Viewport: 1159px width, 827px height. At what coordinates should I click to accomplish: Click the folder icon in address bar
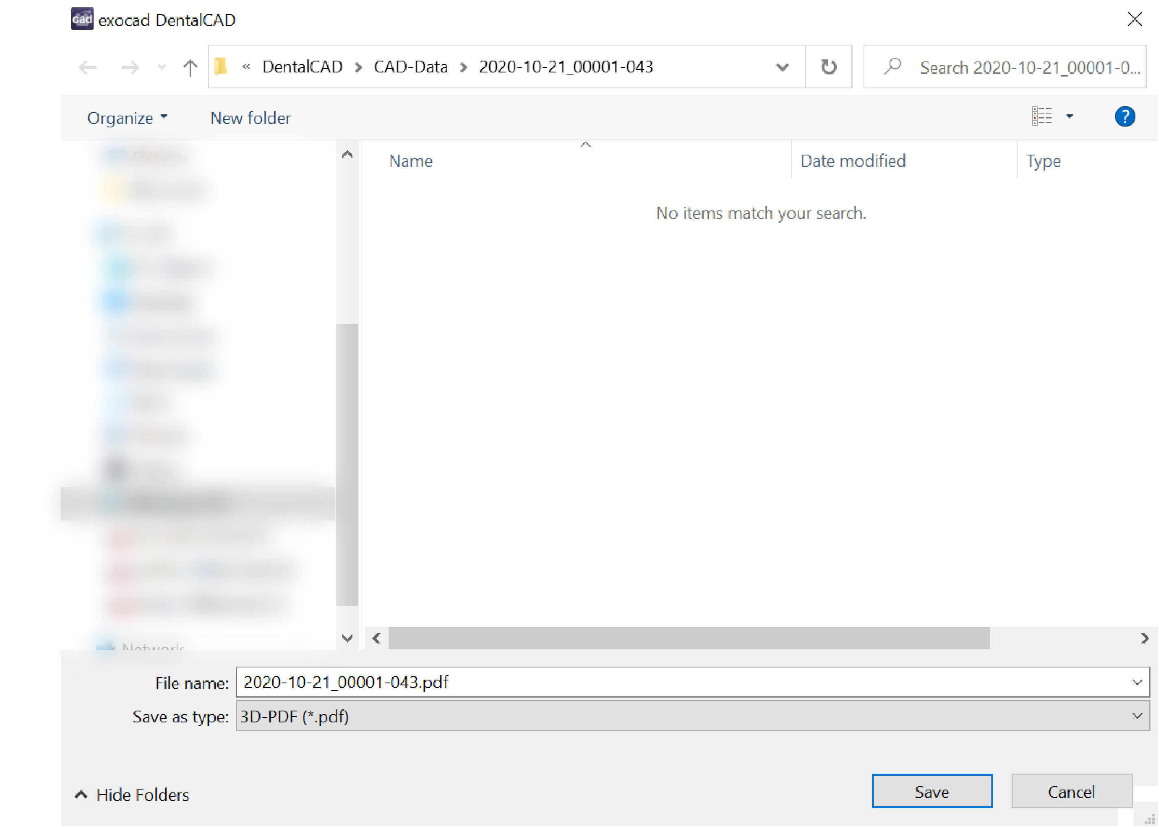(x=221, y=67)
